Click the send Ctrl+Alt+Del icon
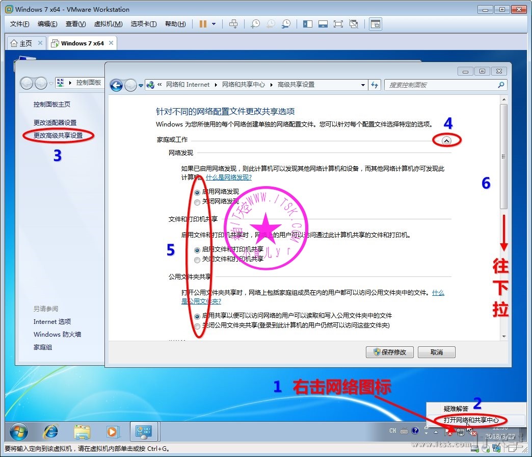This screenshot has width=532, height=457. tap(233, 24)
